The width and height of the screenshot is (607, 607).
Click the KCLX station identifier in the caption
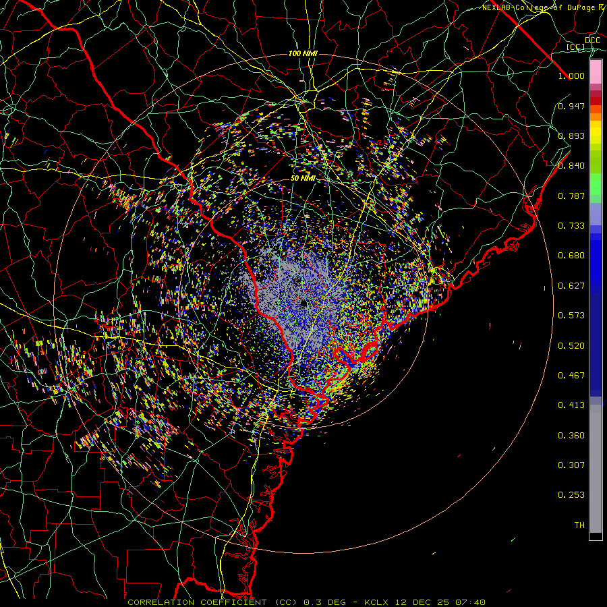coord(378,602)
